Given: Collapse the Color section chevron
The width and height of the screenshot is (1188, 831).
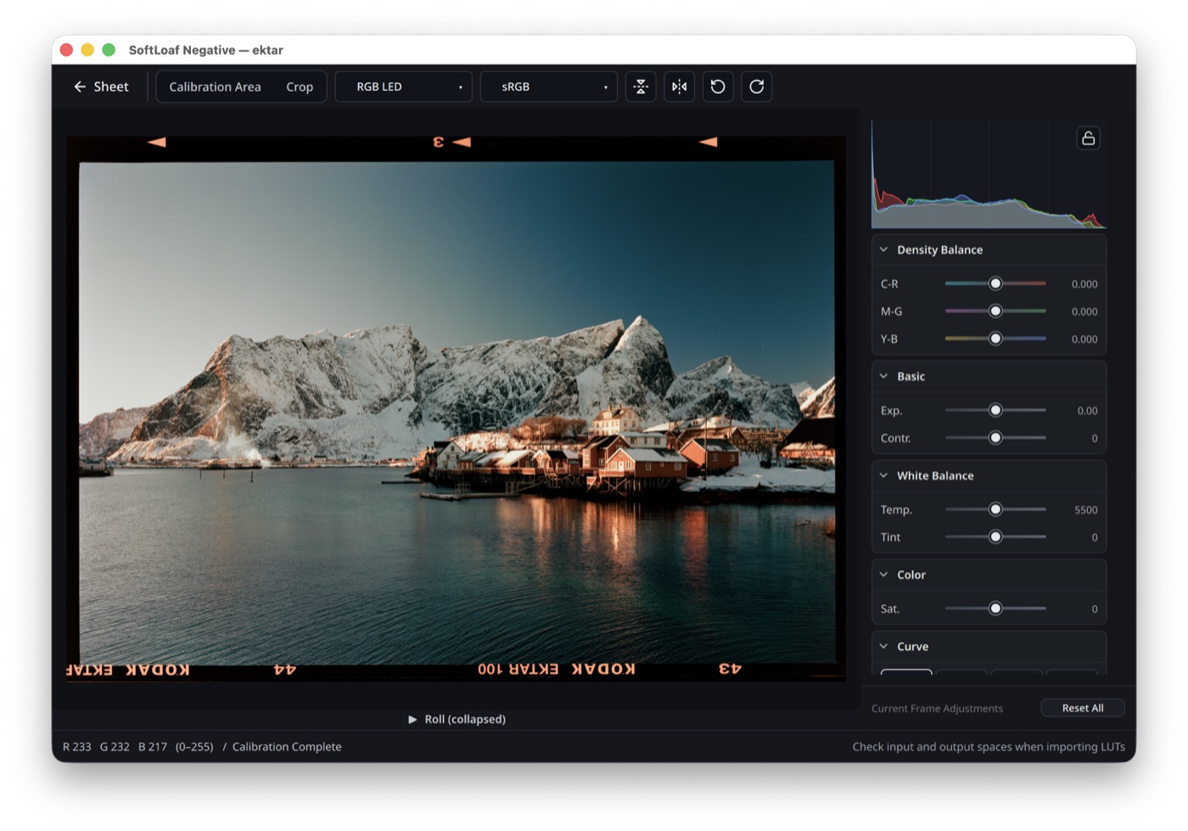Looking at the screenshot, I should (x=884, y=575).
